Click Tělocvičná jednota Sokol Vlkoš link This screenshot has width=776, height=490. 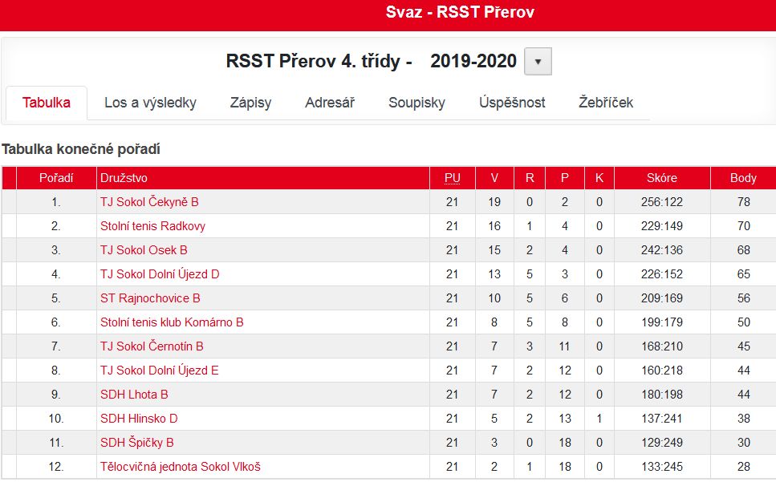pos(181,467)
